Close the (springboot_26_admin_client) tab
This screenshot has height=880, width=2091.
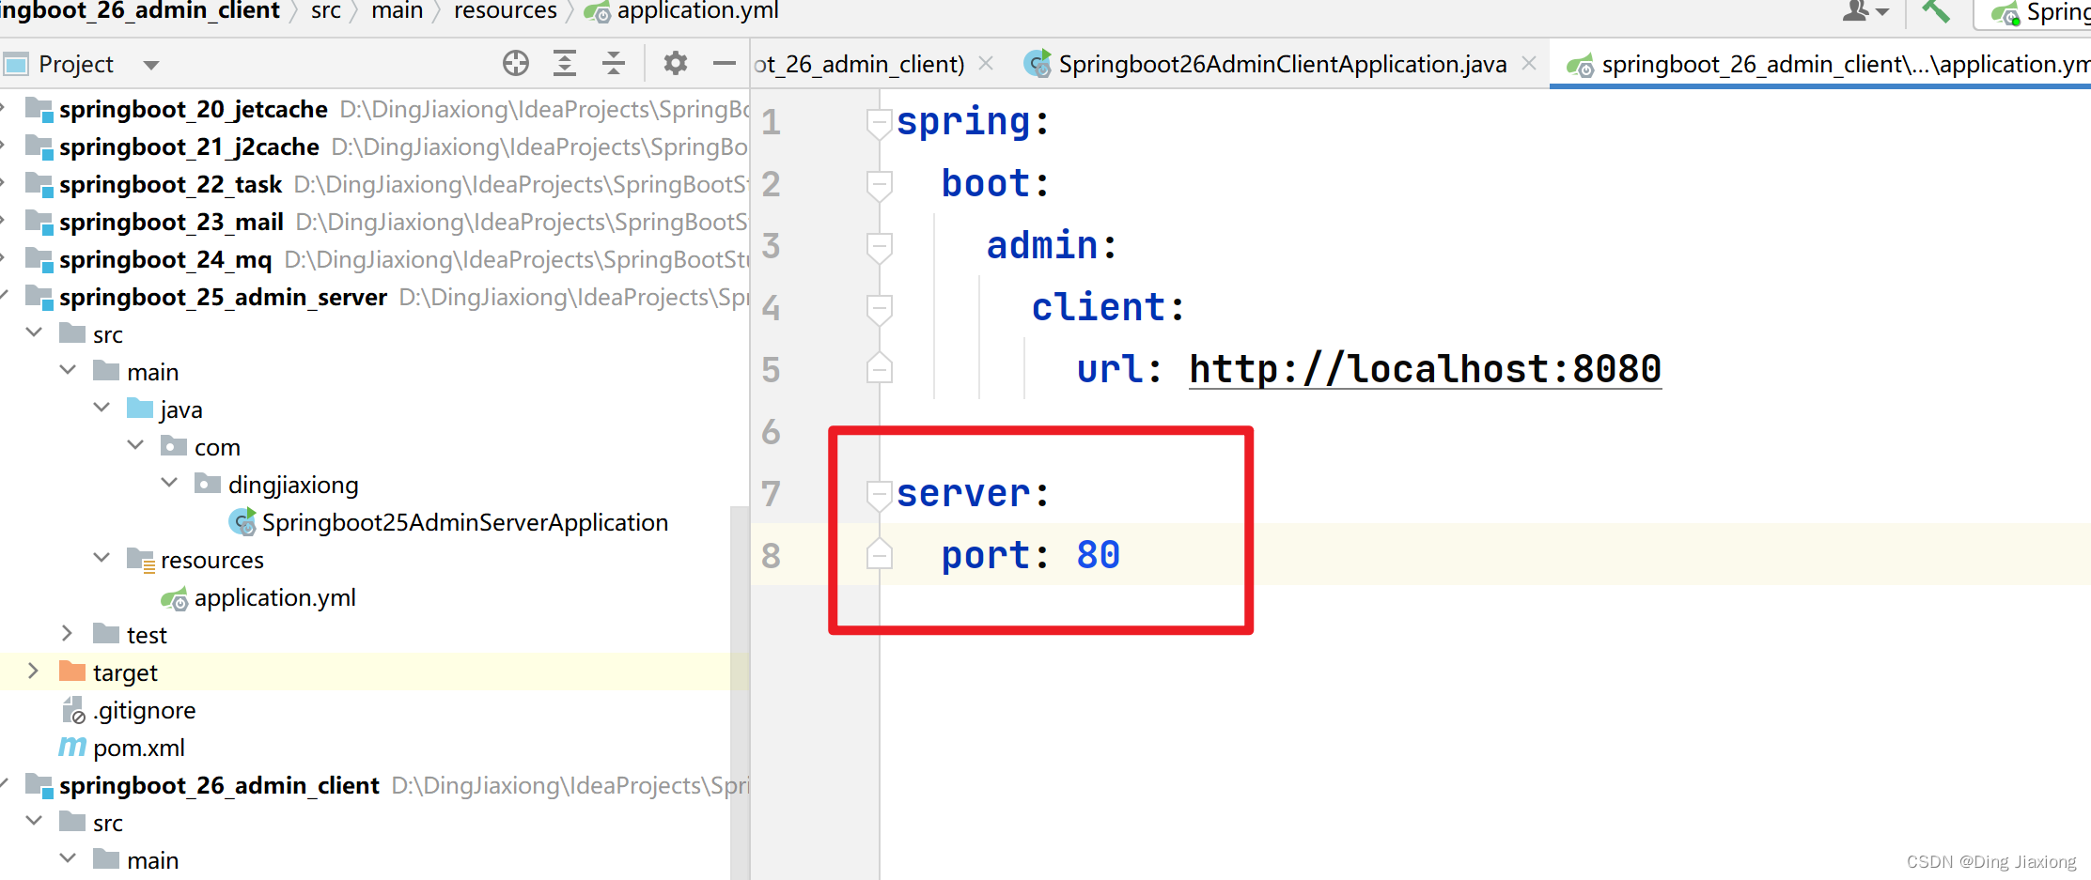point(986,63)
